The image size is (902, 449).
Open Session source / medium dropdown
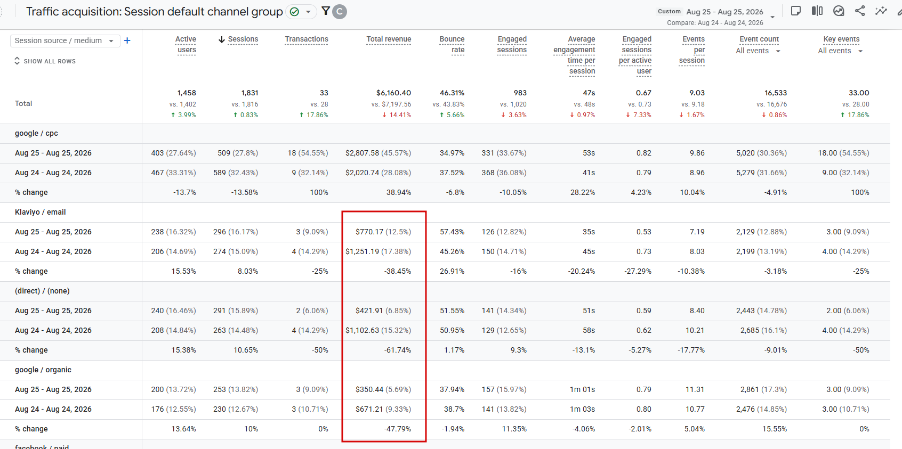(x=64, y=41)
